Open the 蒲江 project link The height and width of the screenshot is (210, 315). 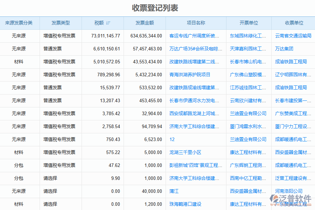click(x=174, y=191)
